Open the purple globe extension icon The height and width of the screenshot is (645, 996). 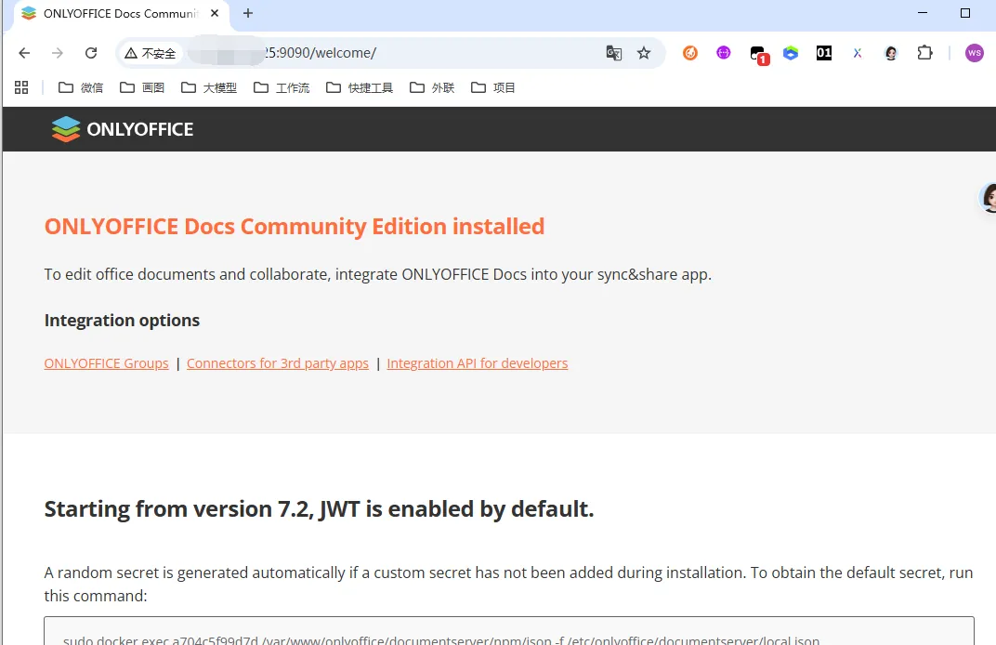(724, 53)
